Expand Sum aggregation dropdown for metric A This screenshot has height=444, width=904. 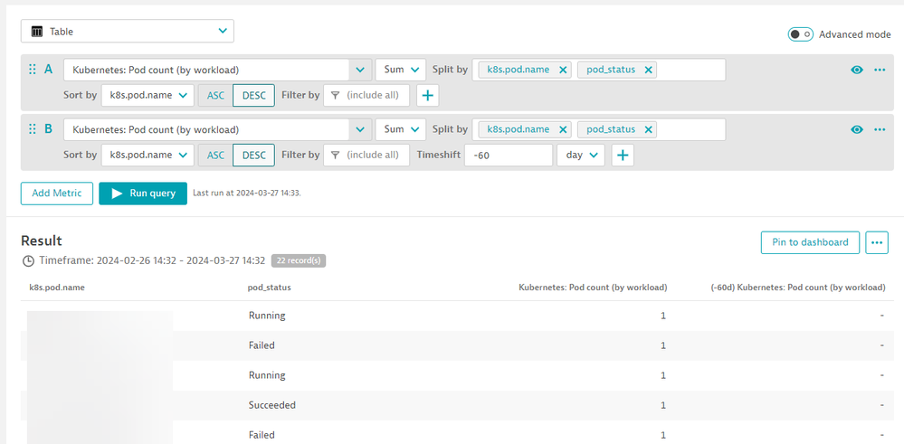coord(400,70)
